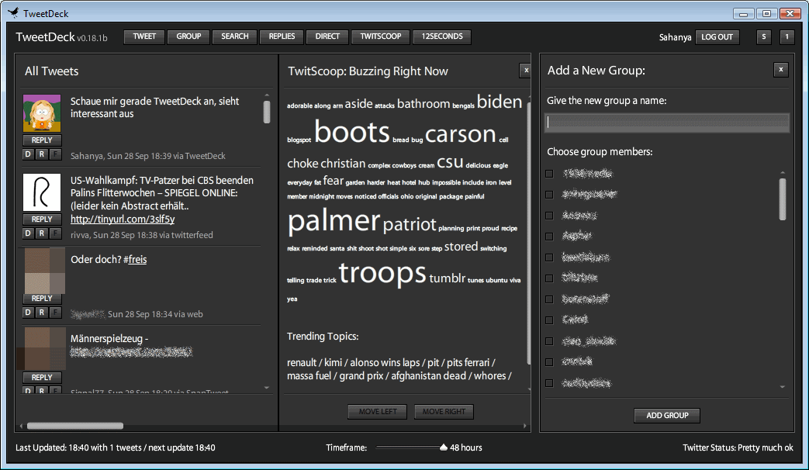Show the REPLIES column
The height and width of the screenshot is (470, 809).
coord(282,36)
